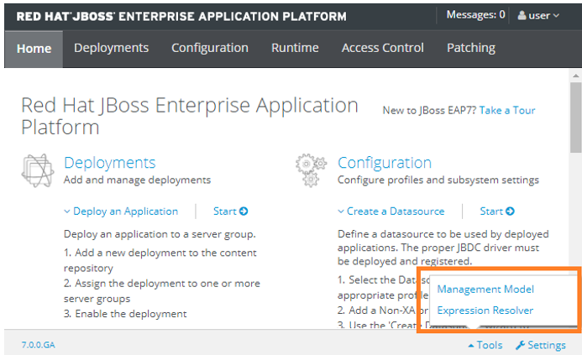Screen dimensions: 582x355
Task: Click the Configuration gears icon
Action: [x=311, y=170]
